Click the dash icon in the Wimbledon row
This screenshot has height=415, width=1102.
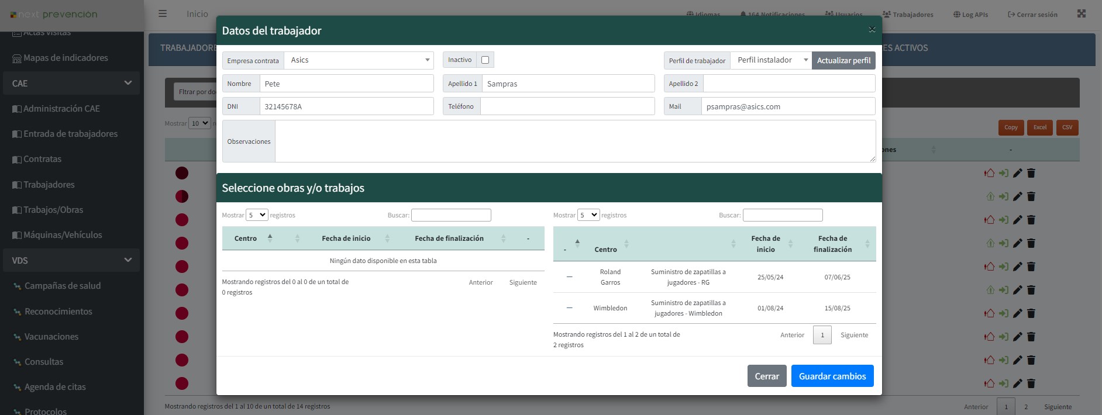coord(570,308)
